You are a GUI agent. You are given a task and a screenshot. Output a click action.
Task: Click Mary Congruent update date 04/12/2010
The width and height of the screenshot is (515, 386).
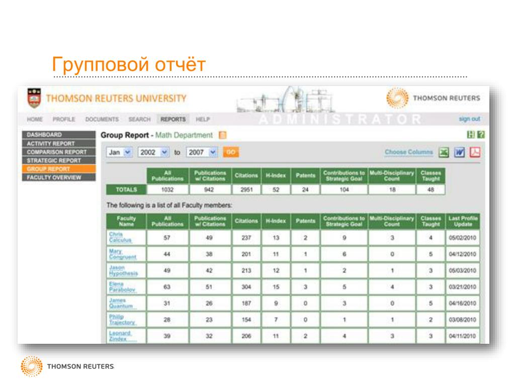[463, 254]
